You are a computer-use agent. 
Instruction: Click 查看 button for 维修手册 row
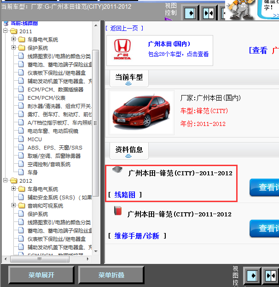coord(264,228)
